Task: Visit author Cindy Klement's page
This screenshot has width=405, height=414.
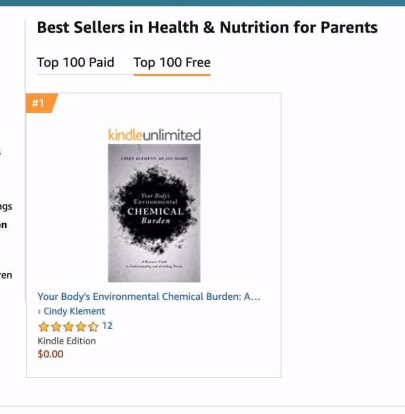Action: (74, 311)
